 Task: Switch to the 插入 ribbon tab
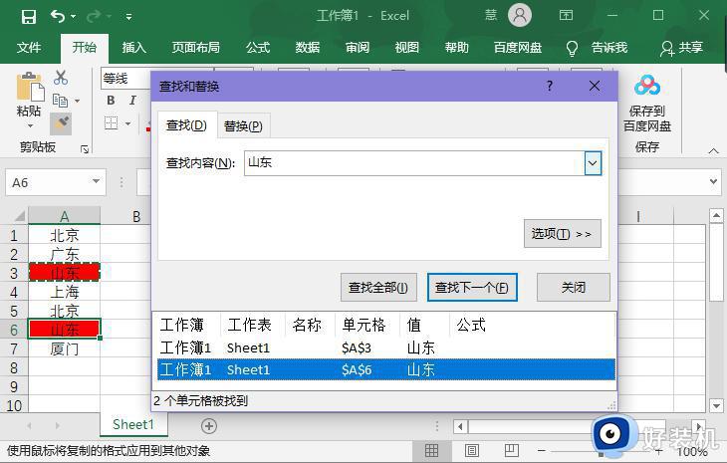pyautogui.click(x=134, y=47)
